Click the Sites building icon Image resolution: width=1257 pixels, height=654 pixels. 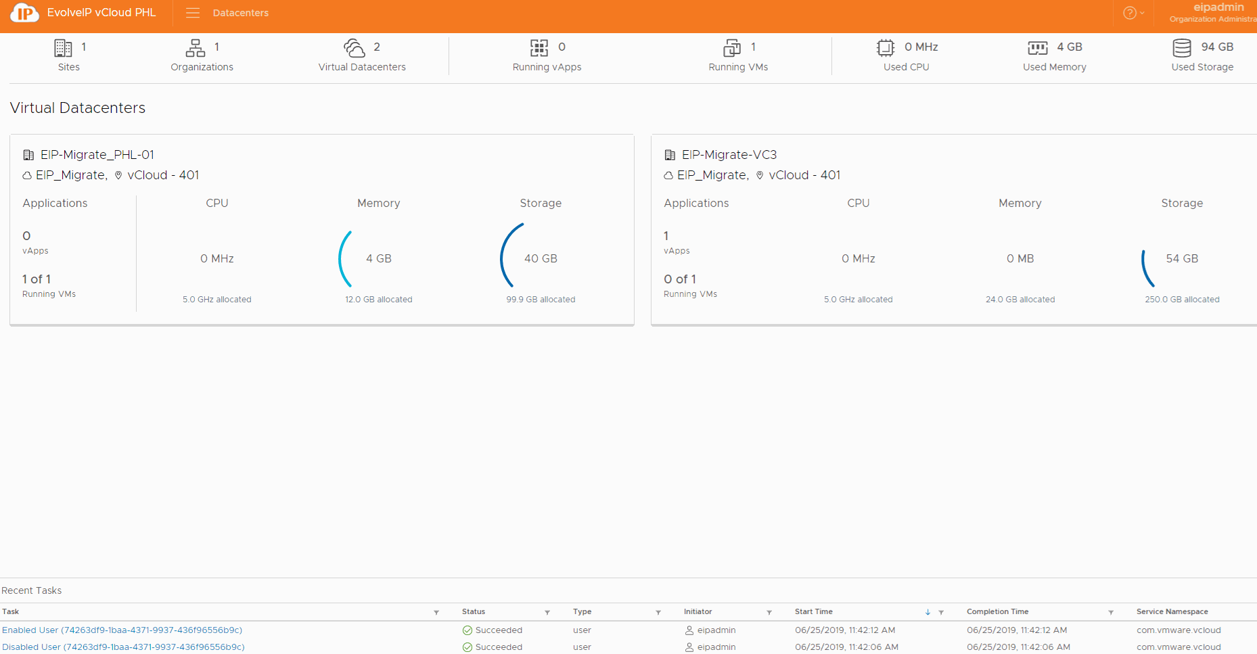(63, 48)
